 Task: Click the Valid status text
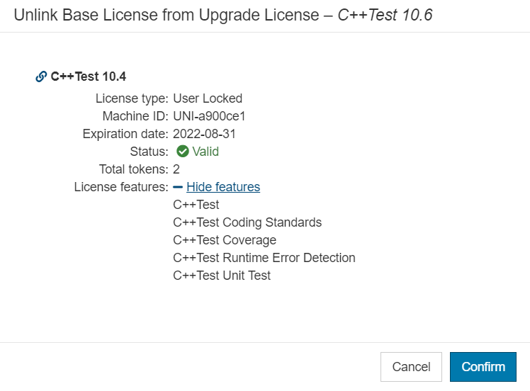click(x=205, y=152)
